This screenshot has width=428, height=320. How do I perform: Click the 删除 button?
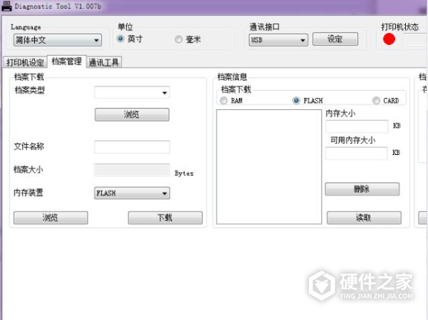click(362, 189)
